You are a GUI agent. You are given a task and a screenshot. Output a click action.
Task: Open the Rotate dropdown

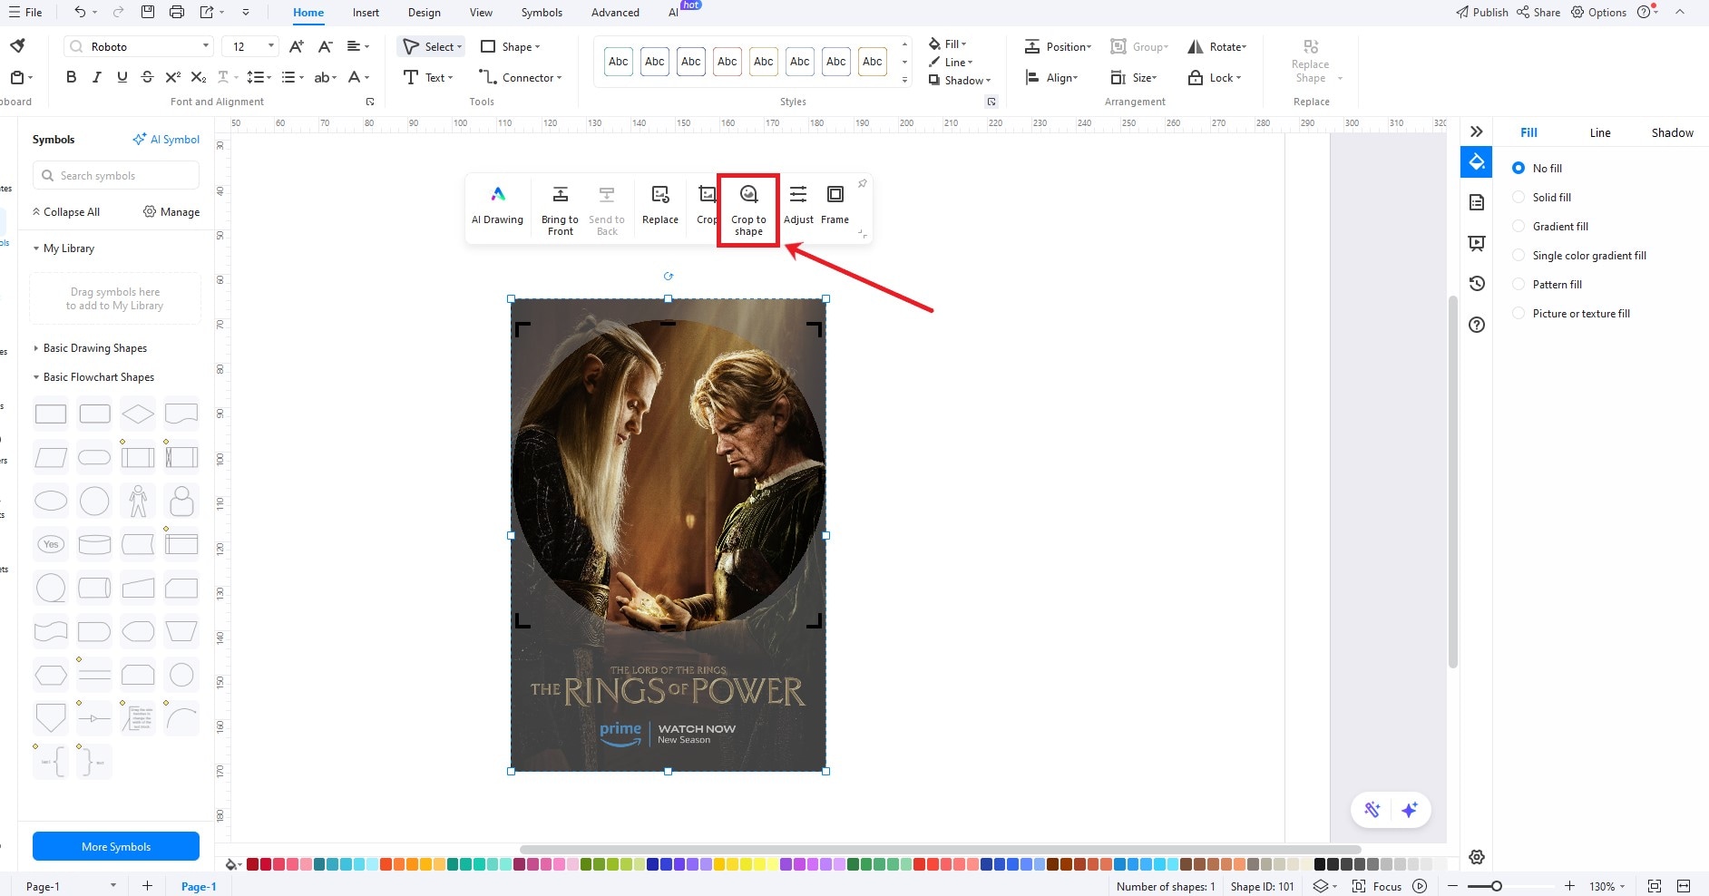[x=1217, y=46]
